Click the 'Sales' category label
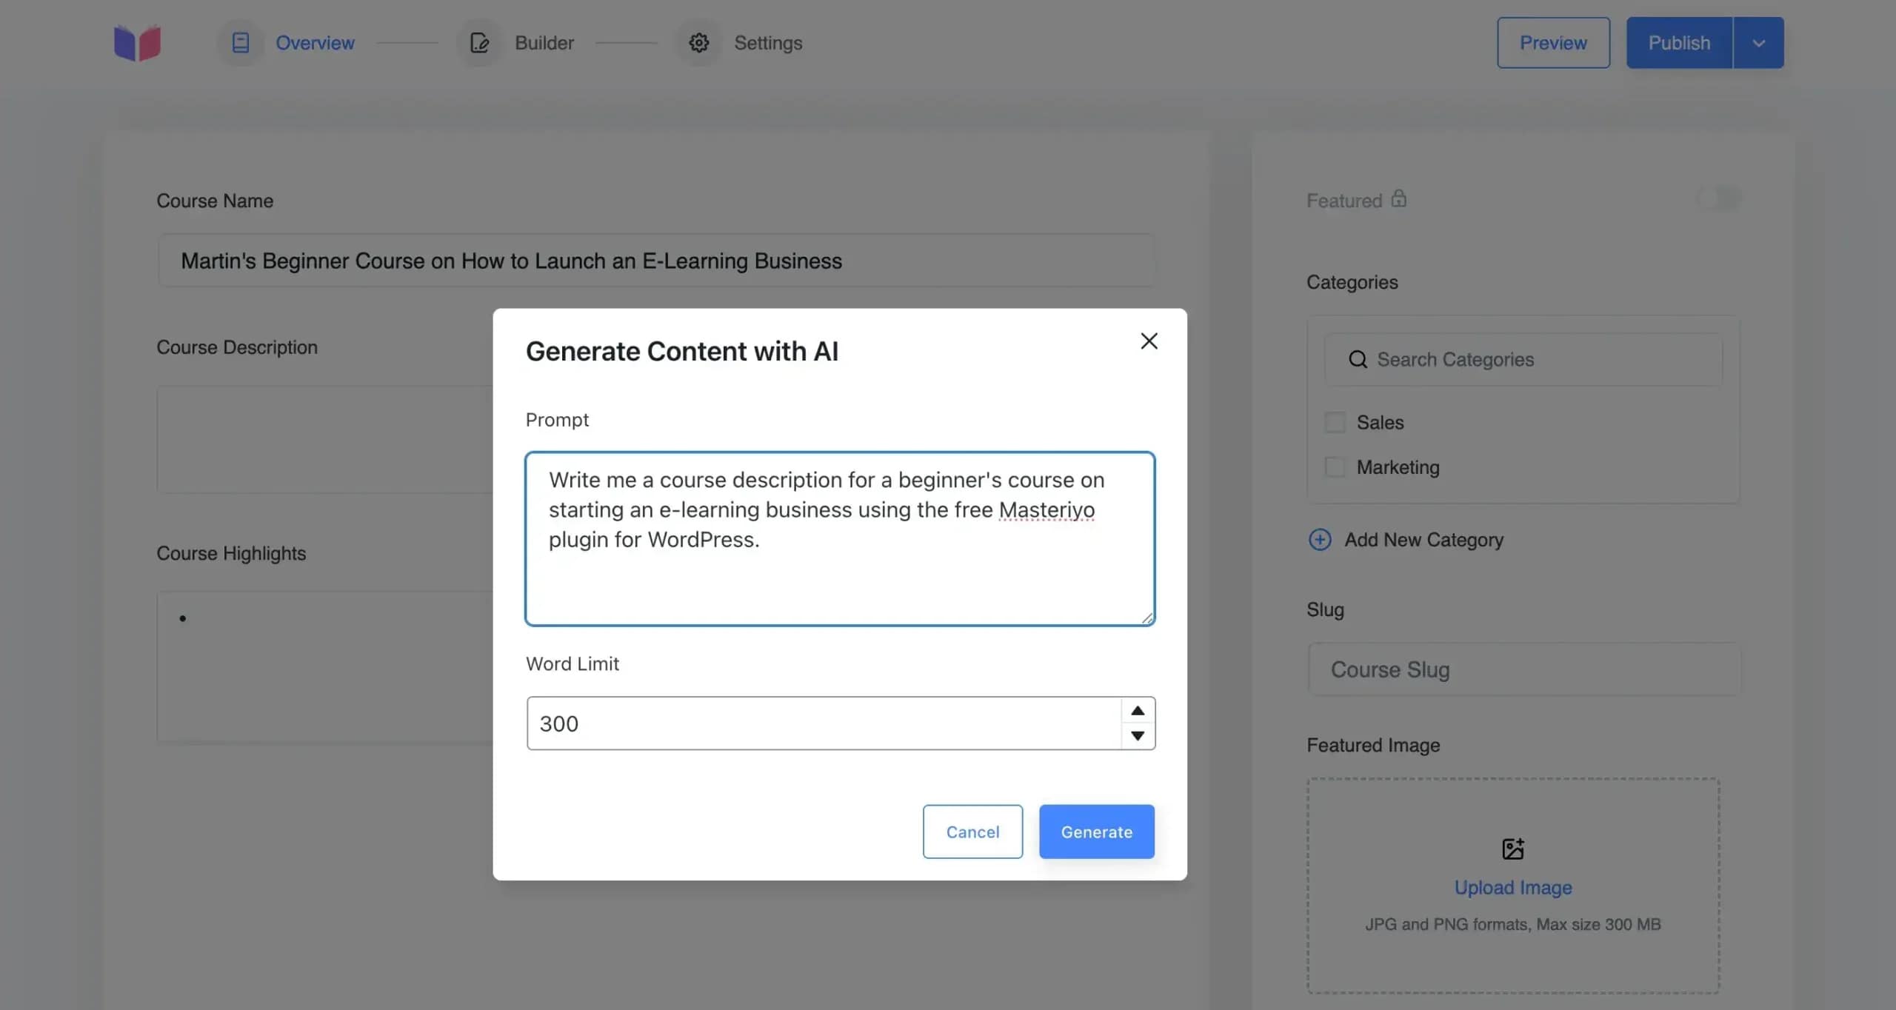The width and height of the screenshot is (1896, 1010). (1380, 422)
